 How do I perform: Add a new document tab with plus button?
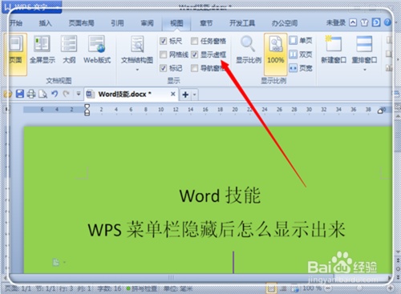coord(185,95)
